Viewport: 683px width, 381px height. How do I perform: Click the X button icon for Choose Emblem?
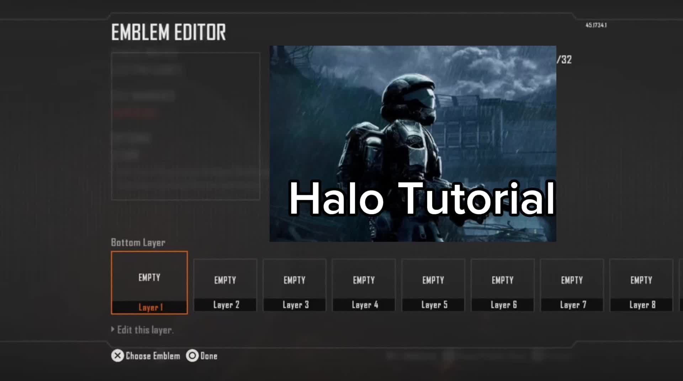point(117,356)
